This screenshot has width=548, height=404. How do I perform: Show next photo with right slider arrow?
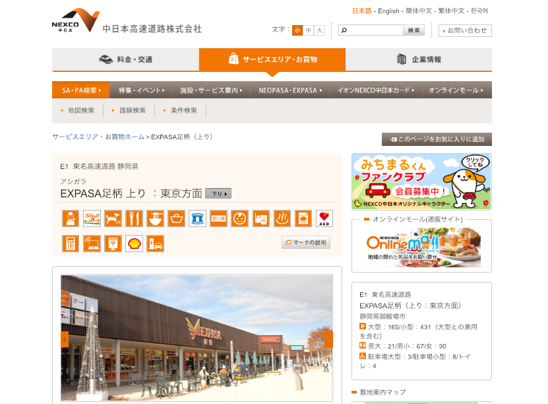point(328,339)
